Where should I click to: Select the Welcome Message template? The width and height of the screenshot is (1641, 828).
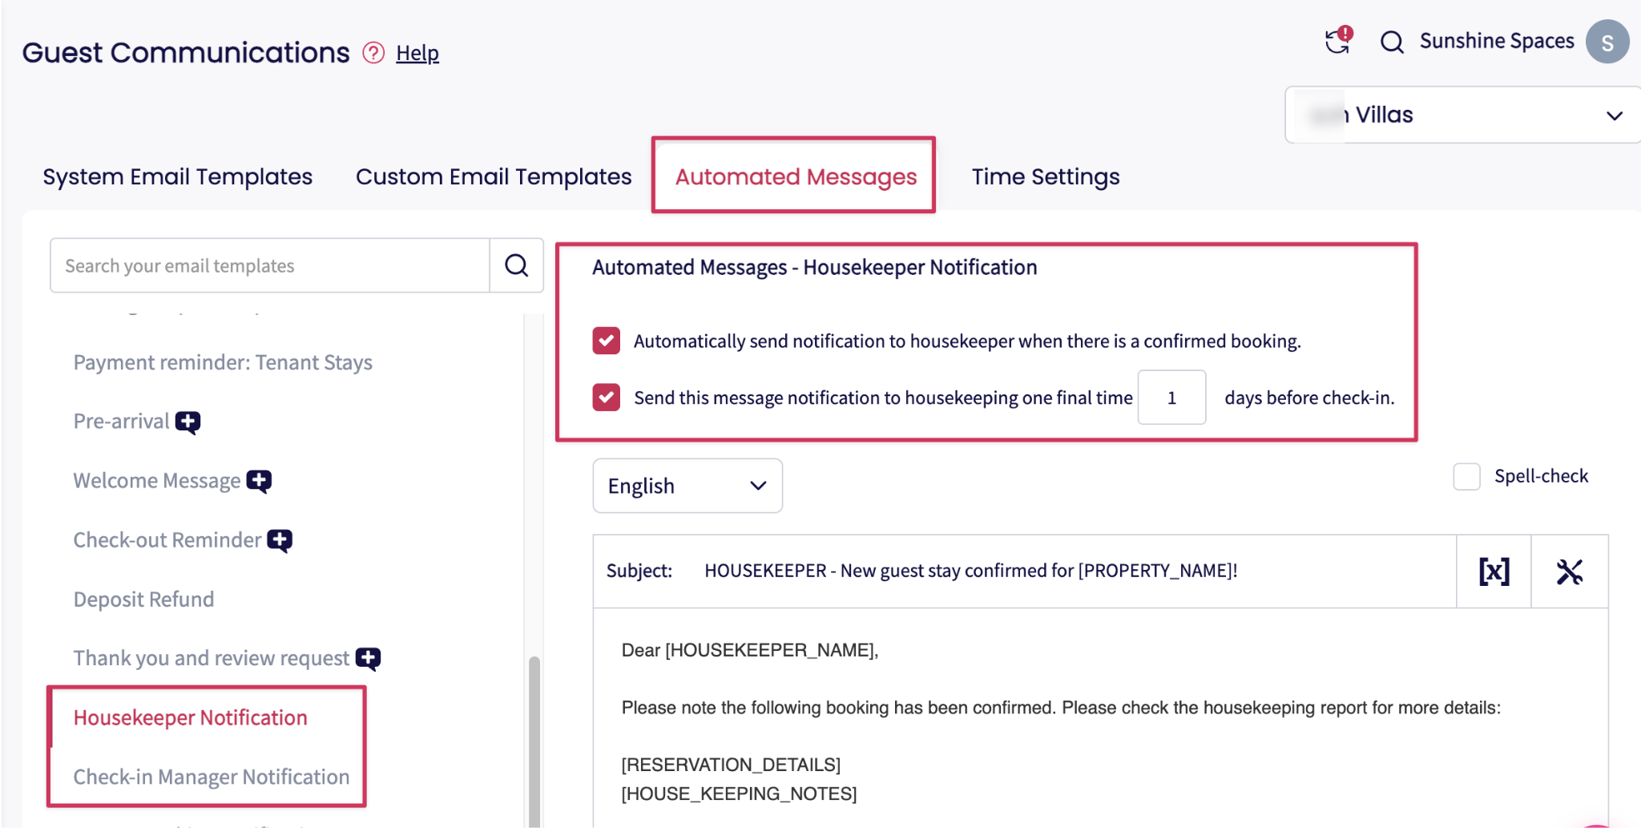[157, 481]
